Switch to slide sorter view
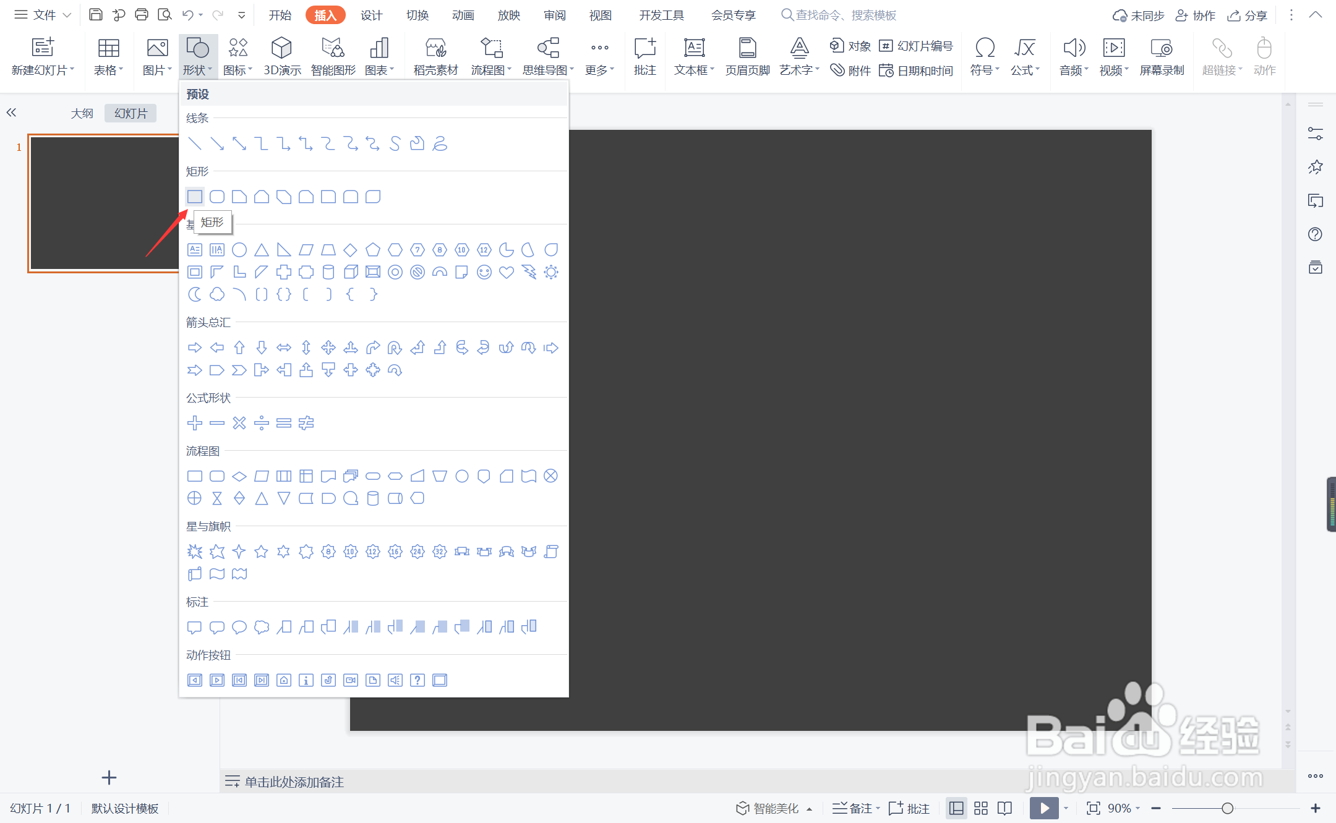 (981, 808)
